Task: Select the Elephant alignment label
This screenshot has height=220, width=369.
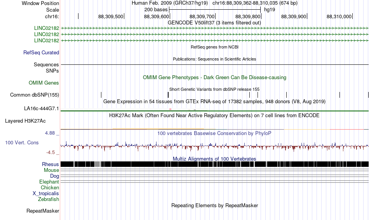Action: point(49,182)
